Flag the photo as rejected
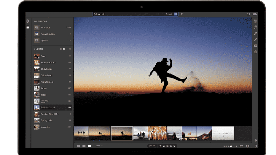 pos(154,146)
